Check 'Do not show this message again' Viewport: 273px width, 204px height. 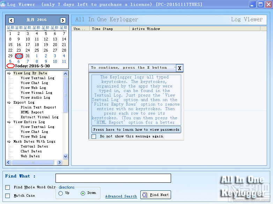point(94,136)
